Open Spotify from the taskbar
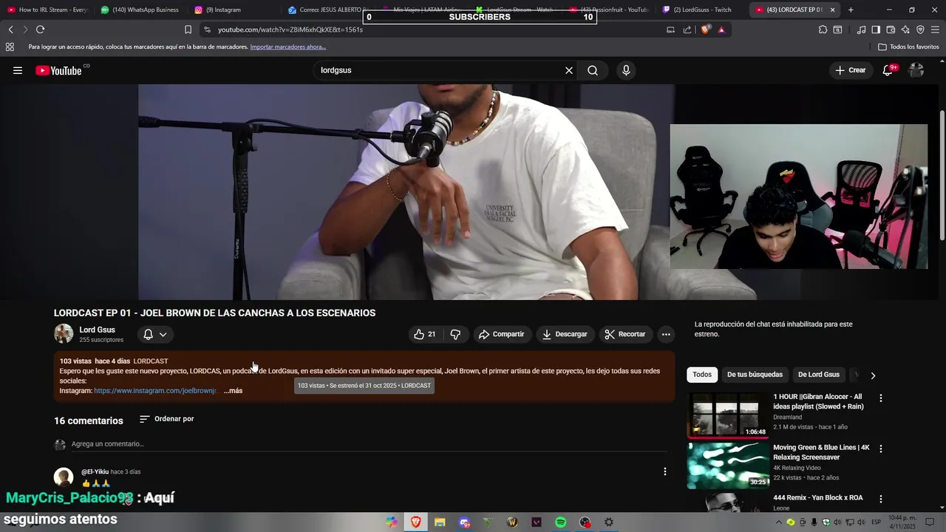The width and height of the screenshot is (946, 532). coord(561,522)
